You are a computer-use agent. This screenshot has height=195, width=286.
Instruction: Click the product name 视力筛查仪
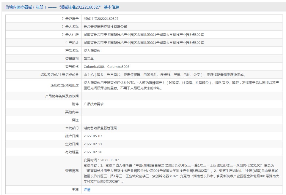[x=92, y=51]
